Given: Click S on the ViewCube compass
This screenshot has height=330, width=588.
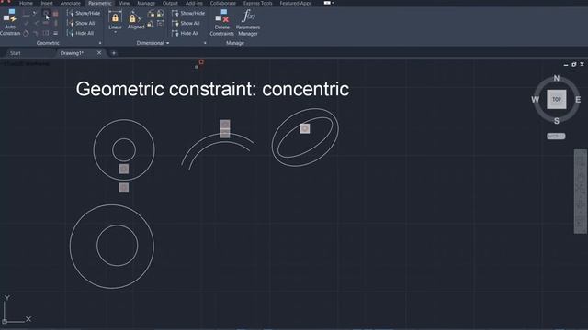Looking at the screenshot, I should pyautogui.click(x=557, y=121).
